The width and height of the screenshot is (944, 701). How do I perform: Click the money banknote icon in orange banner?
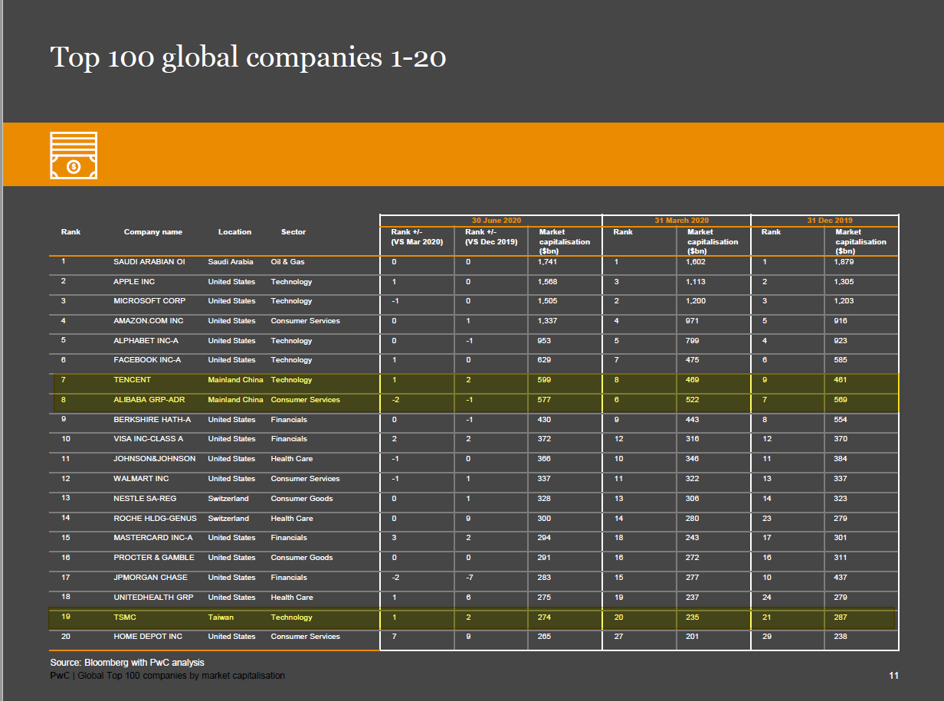[74, 156]
